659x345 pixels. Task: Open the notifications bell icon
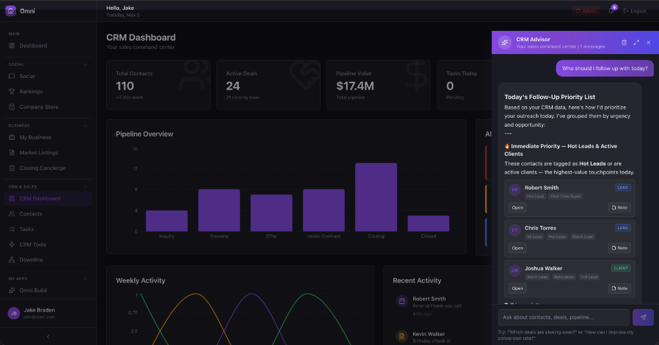[x=611, y=11]
